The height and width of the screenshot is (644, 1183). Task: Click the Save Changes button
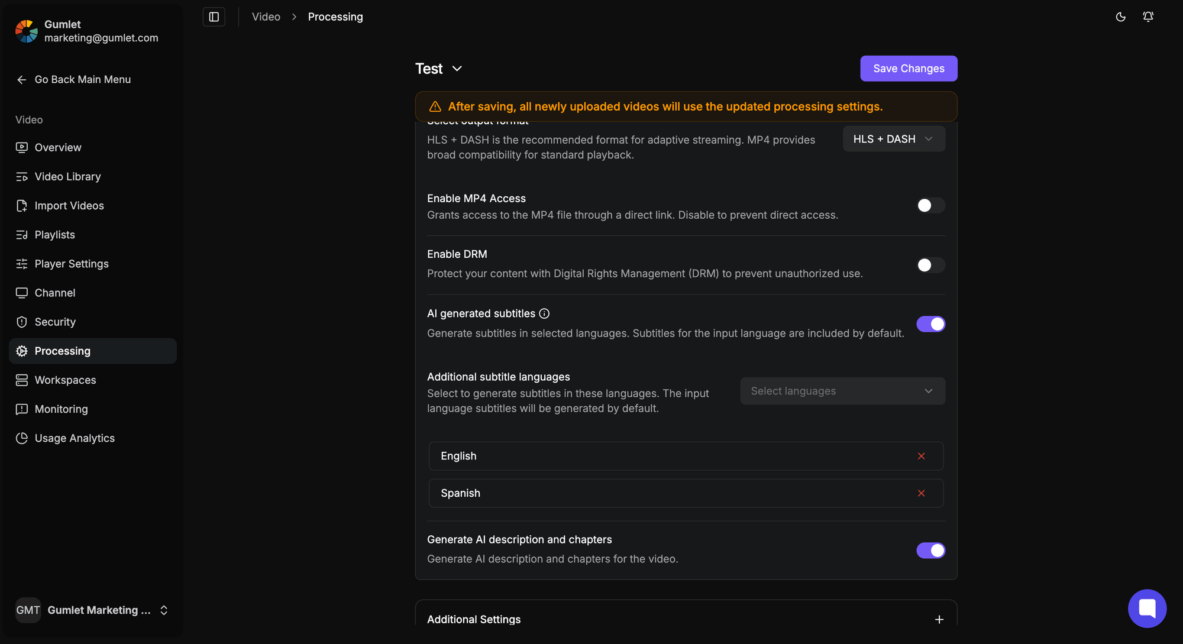click(x=909, y=68)
